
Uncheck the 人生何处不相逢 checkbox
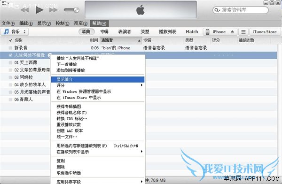[x=10, y=55]
